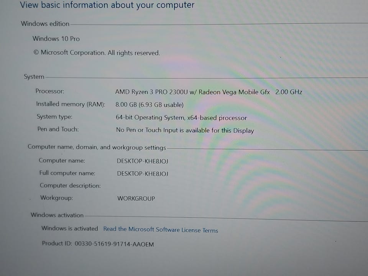The width and height of the screenshot is (368, 276).
Task: Select the Full computer name value DESKTOP-KHE8JOJ
Action: tap(143, 174)
